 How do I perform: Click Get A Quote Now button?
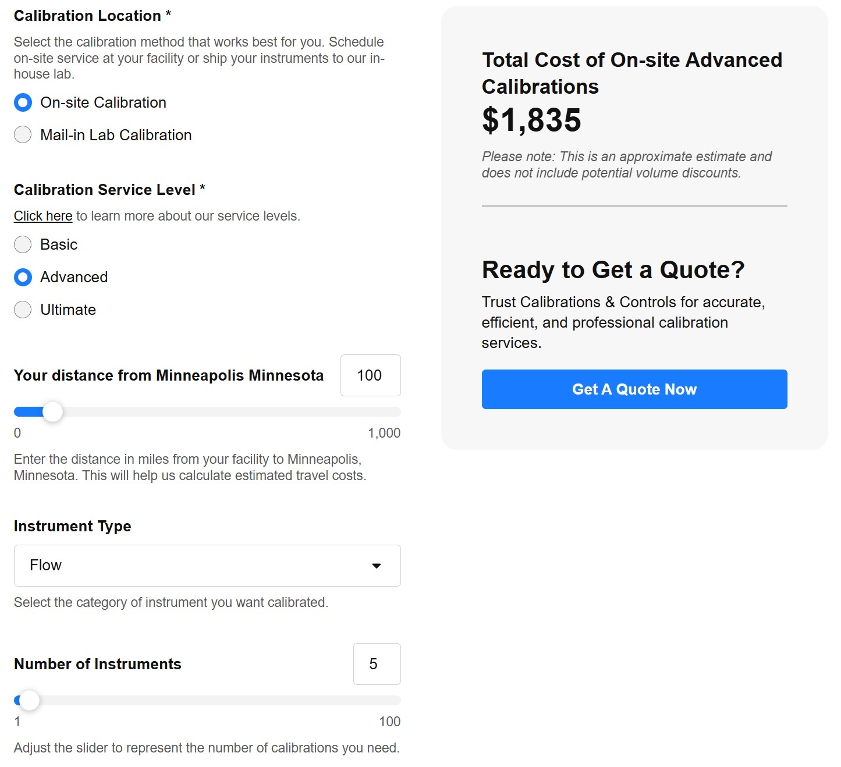tap(634, 389)
